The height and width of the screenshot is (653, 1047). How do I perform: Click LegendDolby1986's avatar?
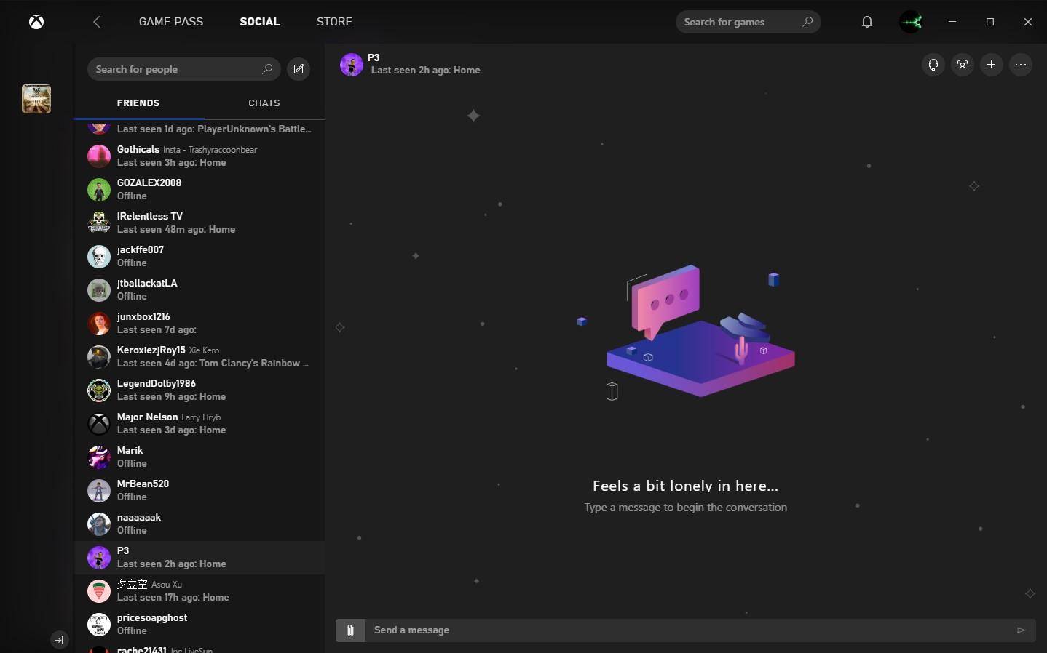click(x=99, y=390)
